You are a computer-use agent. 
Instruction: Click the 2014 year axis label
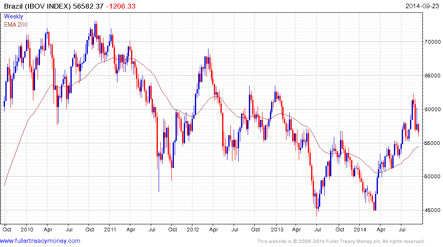[x=360, y=229]
